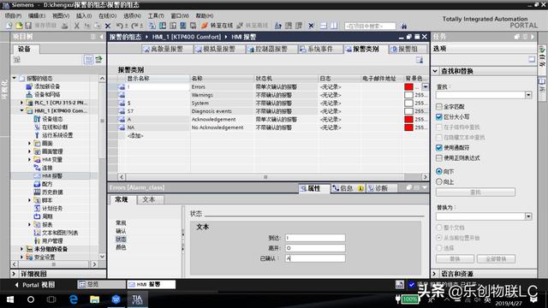Toggle Match case (区分大小写) checkbox
This screenshot has height=308, width=548.
click(439, 117)
